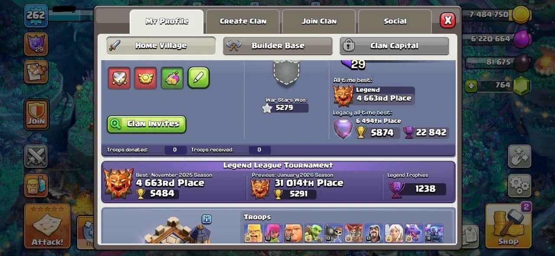Select the Archer troop icon
Viewport: 555px width, 256px height.
[x=273, y=233]
